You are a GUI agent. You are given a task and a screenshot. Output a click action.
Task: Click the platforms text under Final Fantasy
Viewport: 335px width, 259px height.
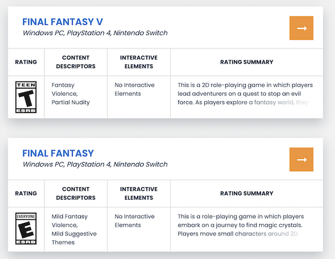click(95, 164)
